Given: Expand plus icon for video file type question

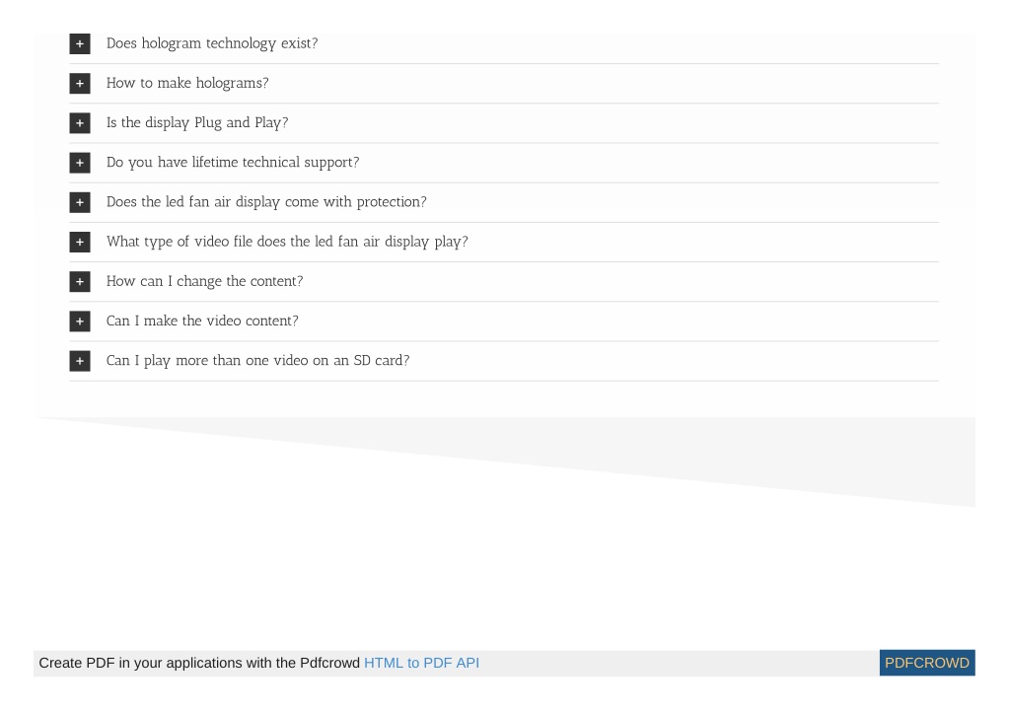Looking at the screenshot, I should (80, 242).
